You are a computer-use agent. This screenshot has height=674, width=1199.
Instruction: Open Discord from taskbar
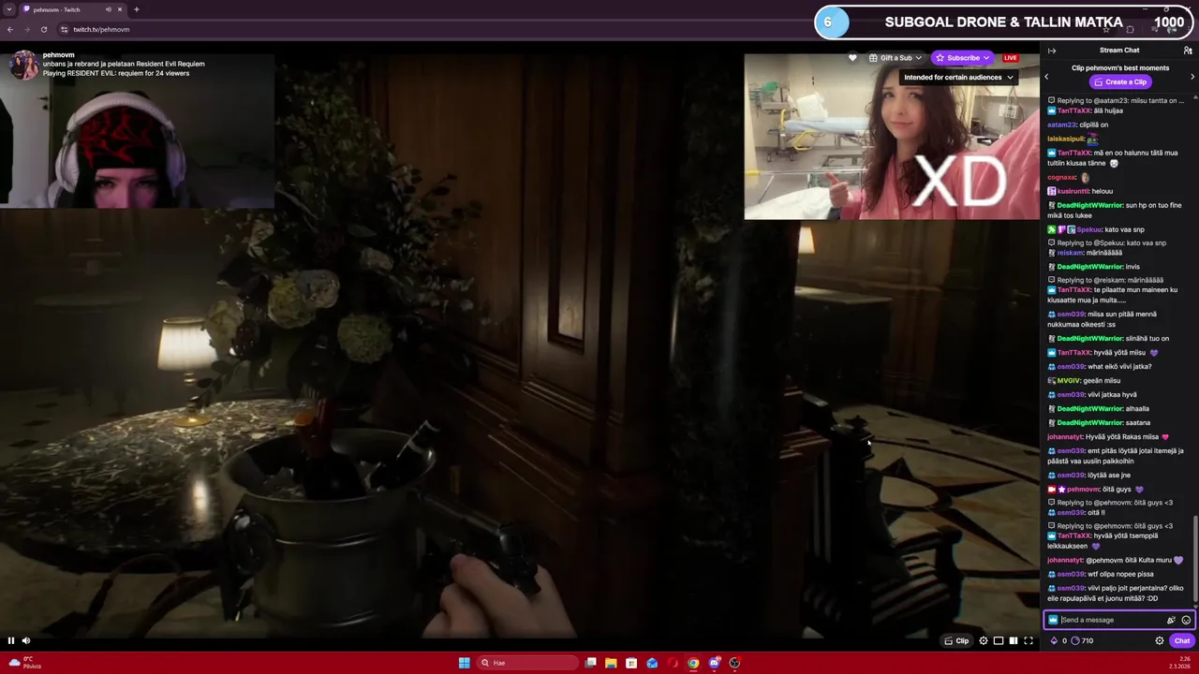pyautogui.click(x=714, y=663)
